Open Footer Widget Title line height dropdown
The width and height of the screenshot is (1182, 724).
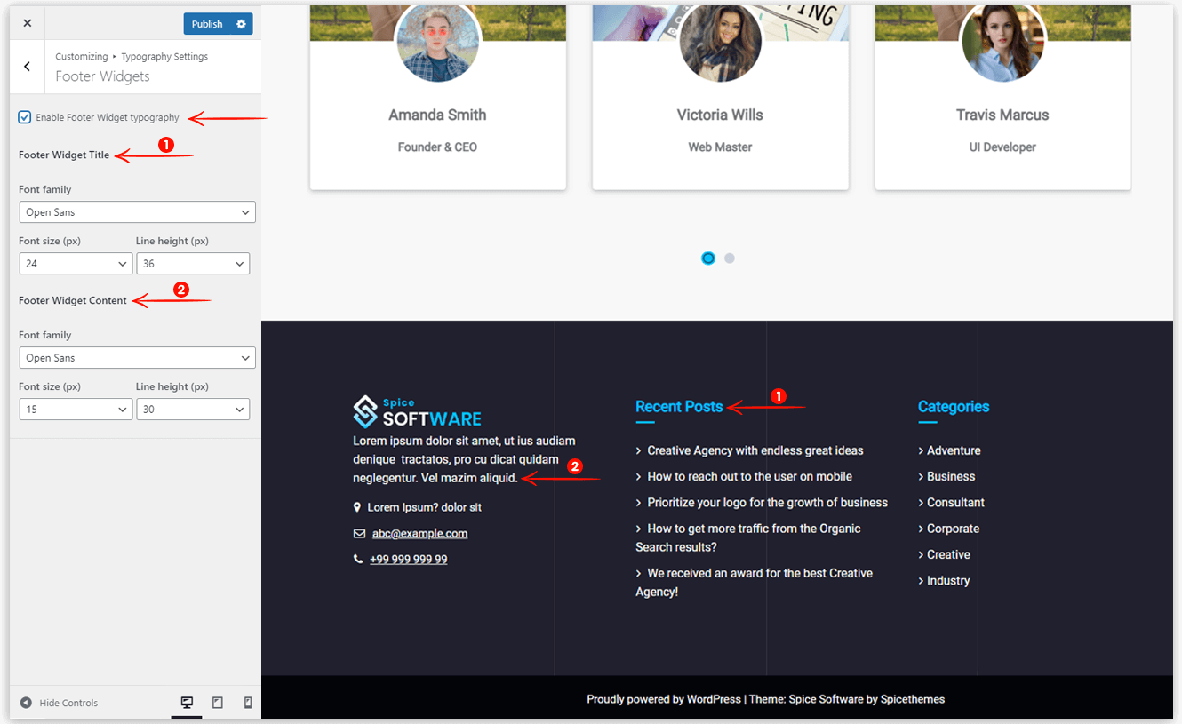(193, 264)
